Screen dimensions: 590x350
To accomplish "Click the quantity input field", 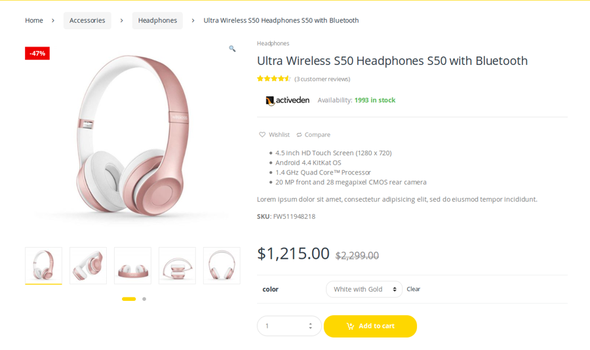I will (282, 326).
